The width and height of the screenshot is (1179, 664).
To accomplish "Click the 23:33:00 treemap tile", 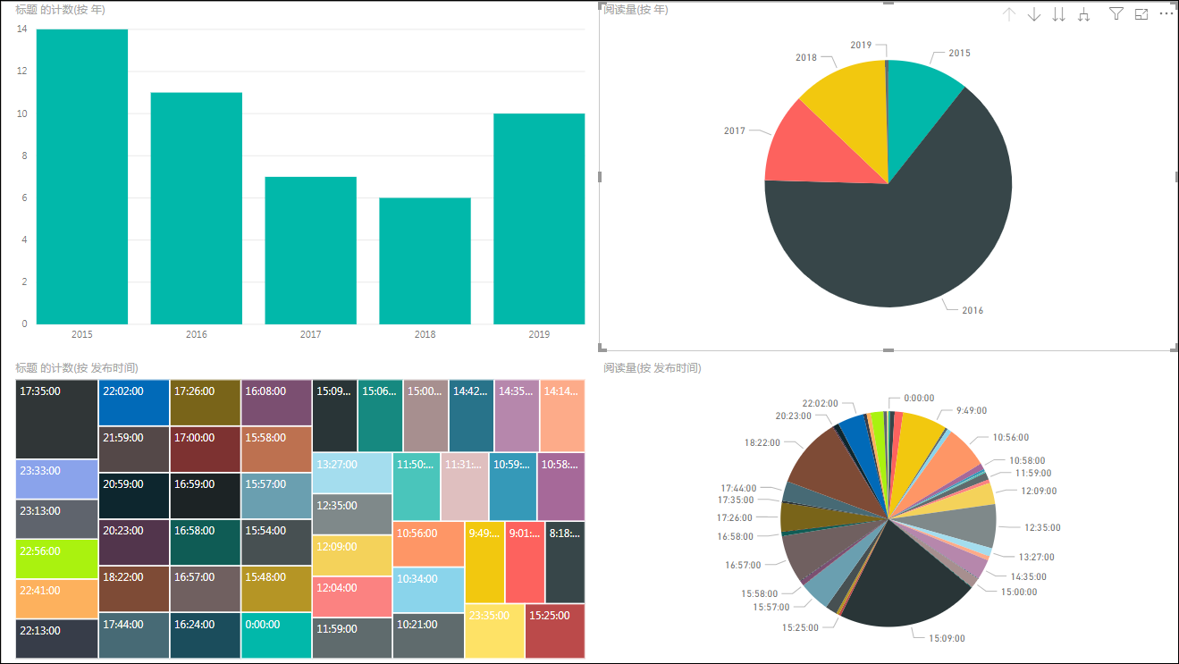I will coord(57,479).
